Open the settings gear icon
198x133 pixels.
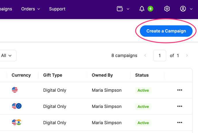[x=167, y=9]
